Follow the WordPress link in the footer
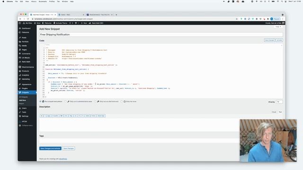 pyautogui.click(x=63, y=159)
